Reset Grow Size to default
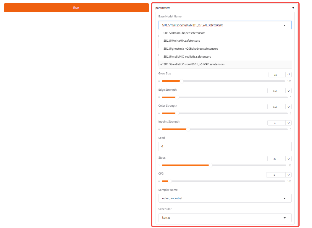312x228 pixels. click(x=289, y=75)
